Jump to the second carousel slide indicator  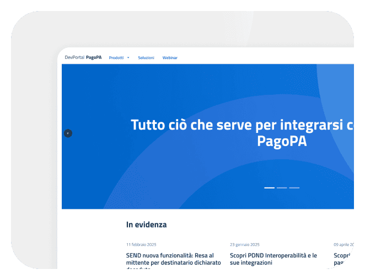pos(282,188)
